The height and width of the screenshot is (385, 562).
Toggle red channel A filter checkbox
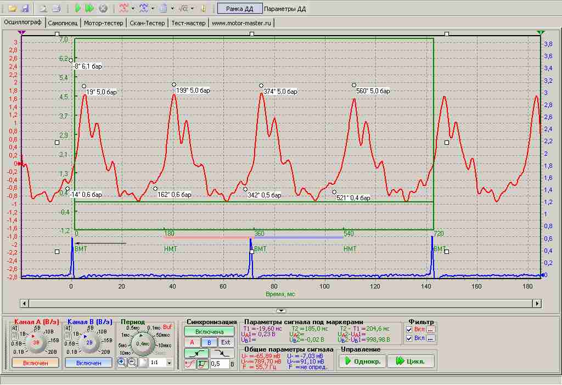coord(409,330)
